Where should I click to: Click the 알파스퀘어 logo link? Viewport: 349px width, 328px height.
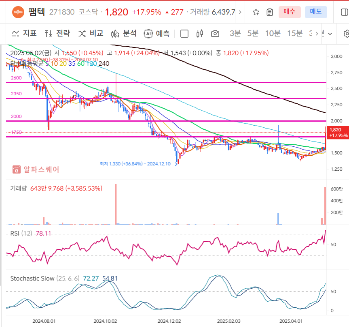36,169
